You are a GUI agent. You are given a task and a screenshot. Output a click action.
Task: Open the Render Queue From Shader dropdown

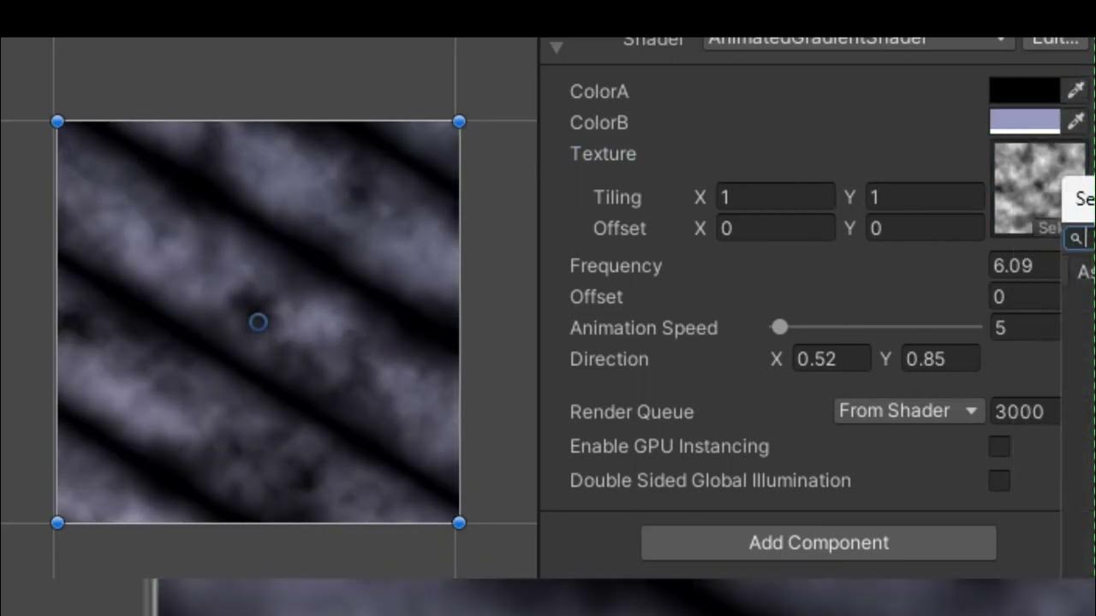[908, 411]
